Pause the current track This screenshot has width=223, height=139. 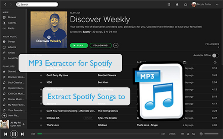click(14, 134)
